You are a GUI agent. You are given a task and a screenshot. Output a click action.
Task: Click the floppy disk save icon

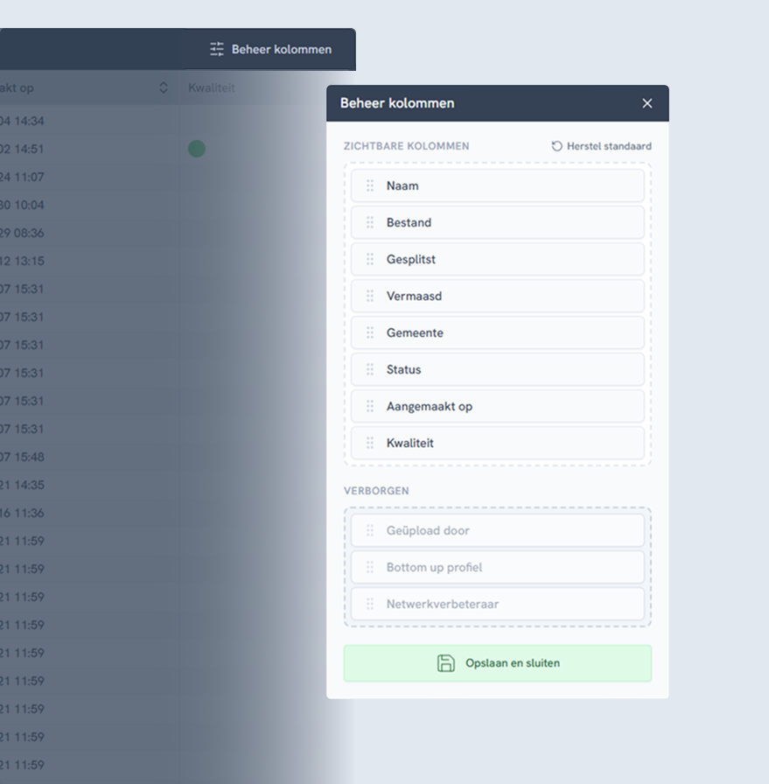[445, 663]
